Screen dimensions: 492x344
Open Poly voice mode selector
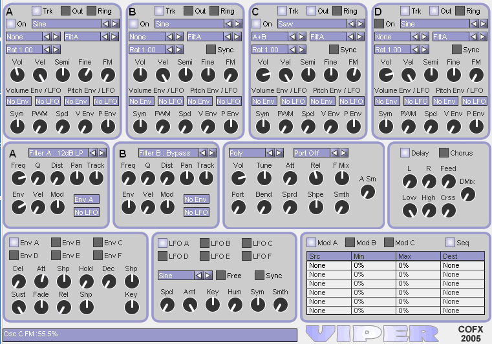[247, 153]
